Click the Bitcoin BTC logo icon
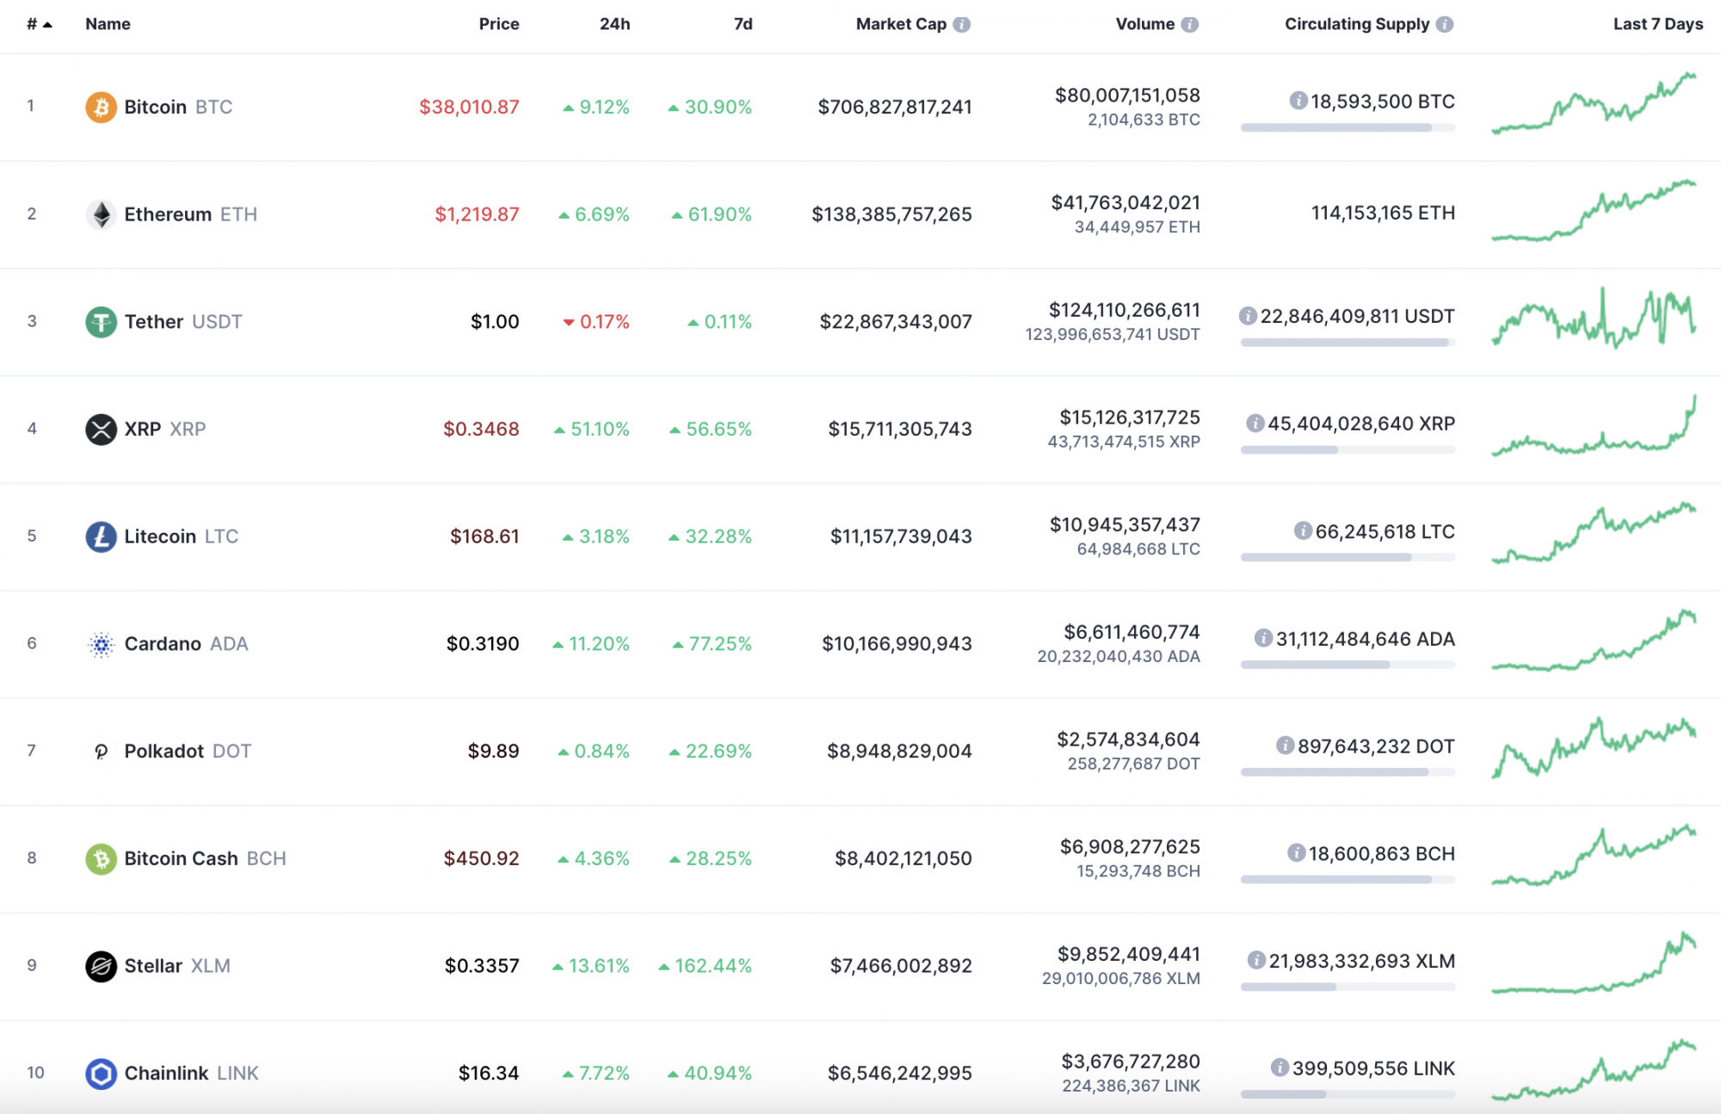The image size is (1721, 1114). 101,107
